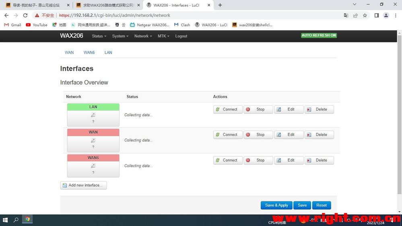Image resolution: width=402 pixels, height=226 pixels.
Task: Select the LAN network box header
Action: pyautogui.click(x=93, y=107)
